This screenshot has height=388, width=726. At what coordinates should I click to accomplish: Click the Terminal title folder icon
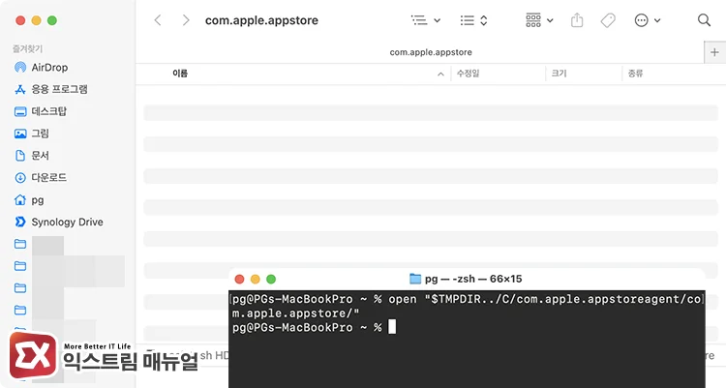tap(415, 279)
